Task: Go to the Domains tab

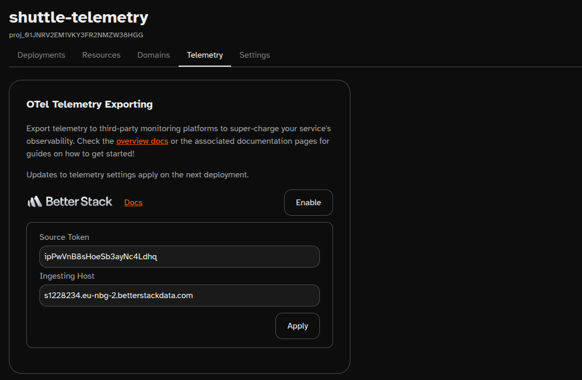Action: [153, 55]
